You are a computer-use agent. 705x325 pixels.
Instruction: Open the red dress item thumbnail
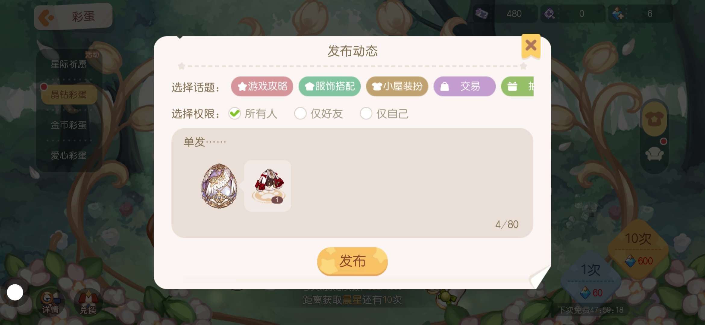pos(268,186)
